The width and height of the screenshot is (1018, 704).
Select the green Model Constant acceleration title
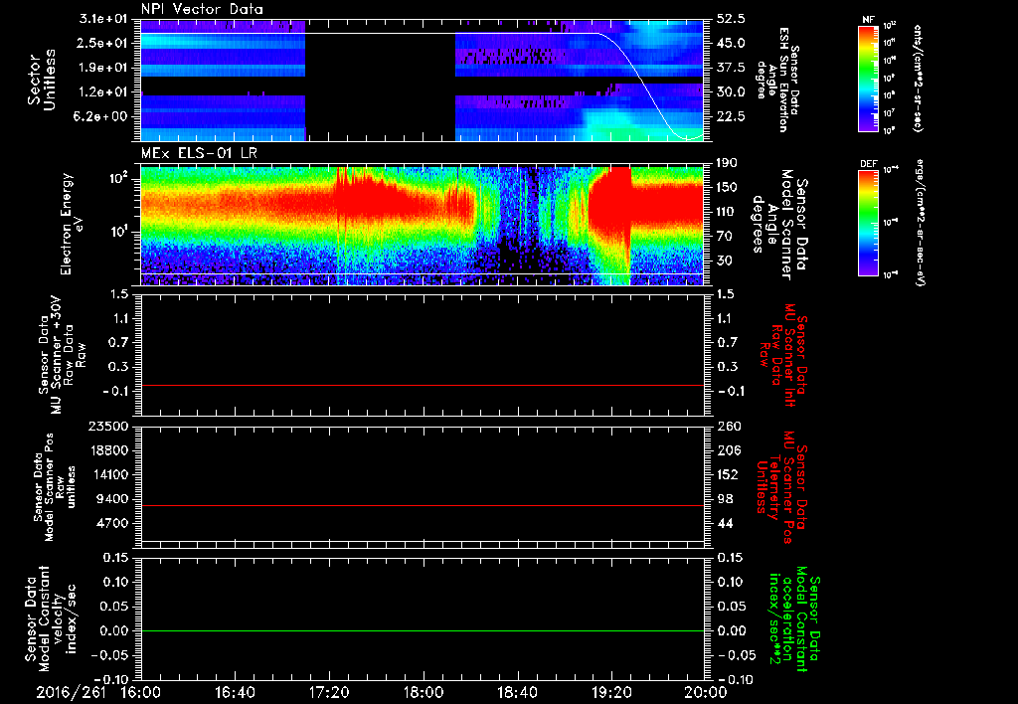click(x=794, y=620)
